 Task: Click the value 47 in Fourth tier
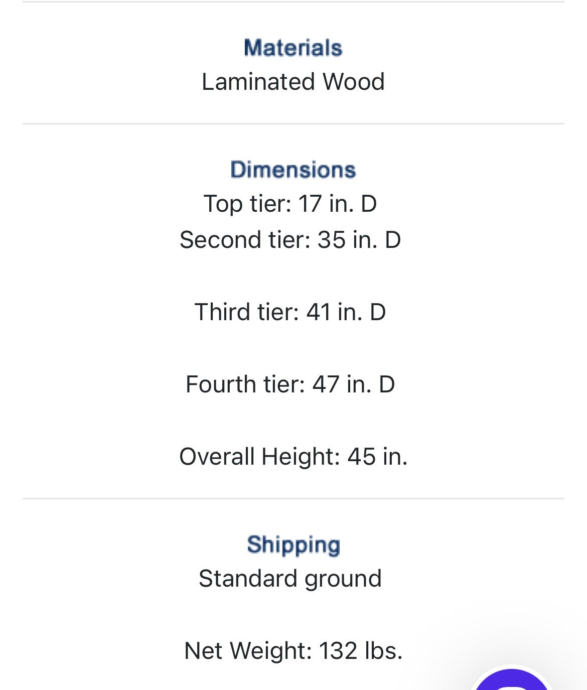click(326, 384)
